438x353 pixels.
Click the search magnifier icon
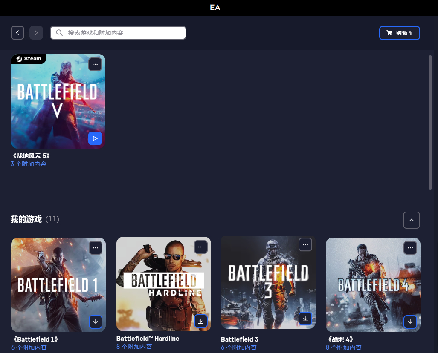(59, 33)
